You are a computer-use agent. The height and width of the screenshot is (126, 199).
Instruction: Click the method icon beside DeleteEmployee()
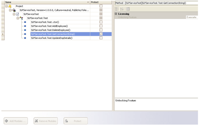(25, 30)
